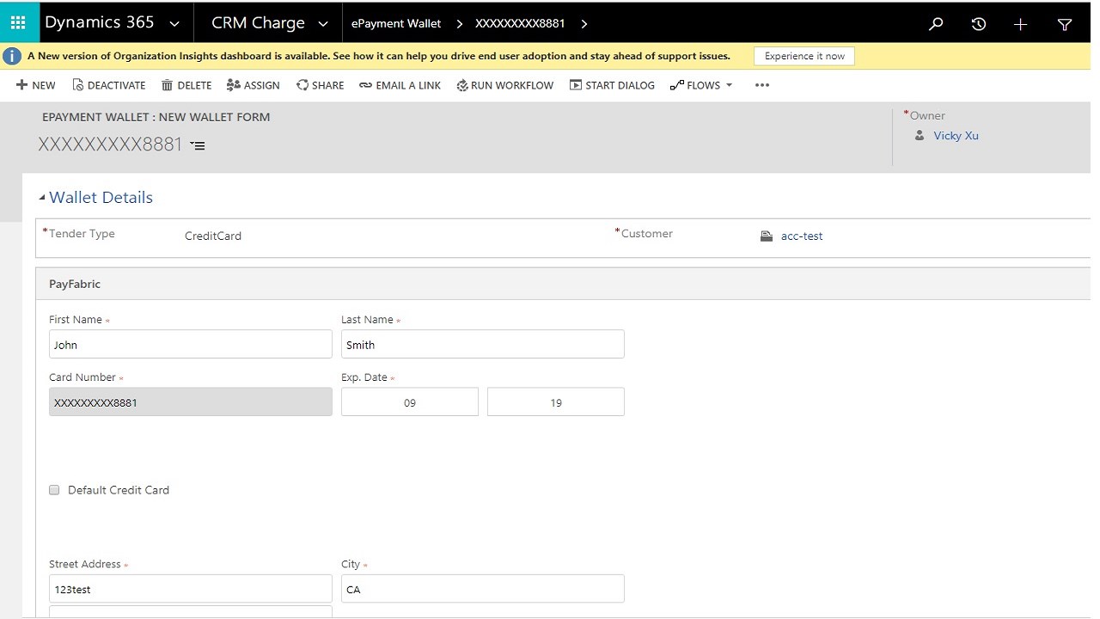Expand CRM Charge area dropdown

point(323,24)
